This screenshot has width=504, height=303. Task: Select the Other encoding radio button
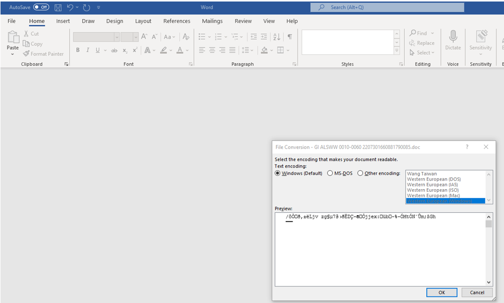[x=360, y=174]
